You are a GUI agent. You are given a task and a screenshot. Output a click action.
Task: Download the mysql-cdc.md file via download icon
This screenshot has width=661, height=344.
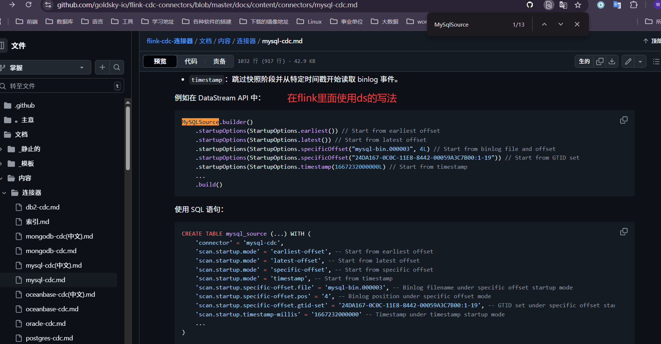click(612, 61)
